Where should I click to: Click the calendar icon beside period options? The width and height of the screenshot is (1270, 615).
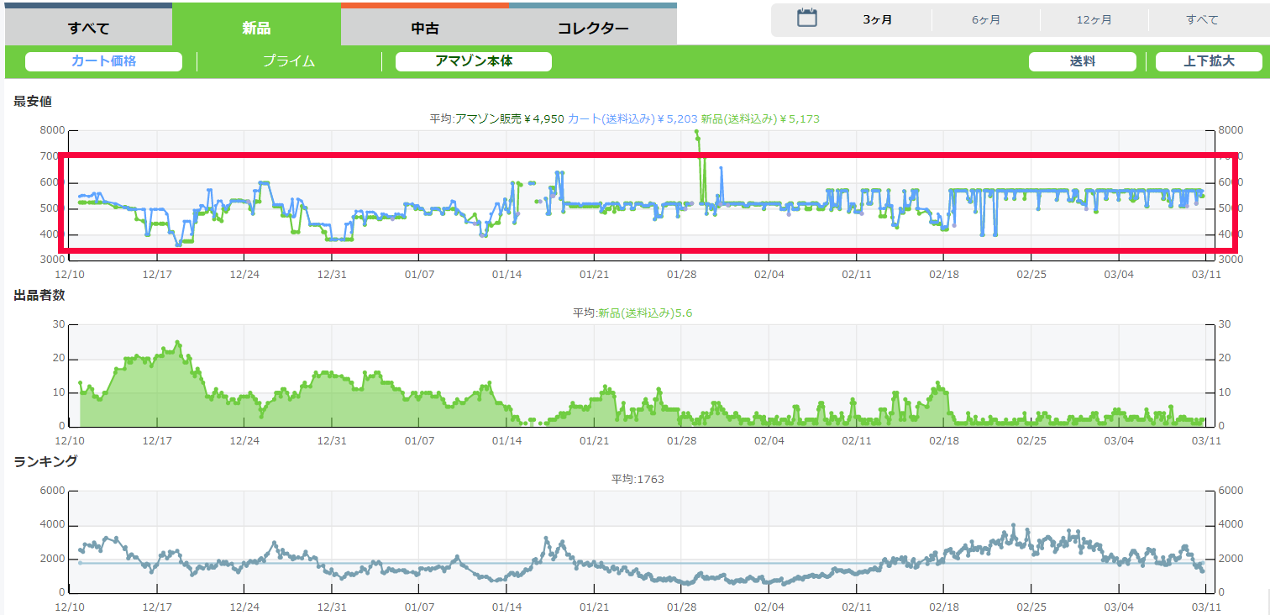[x=807, y=18]
